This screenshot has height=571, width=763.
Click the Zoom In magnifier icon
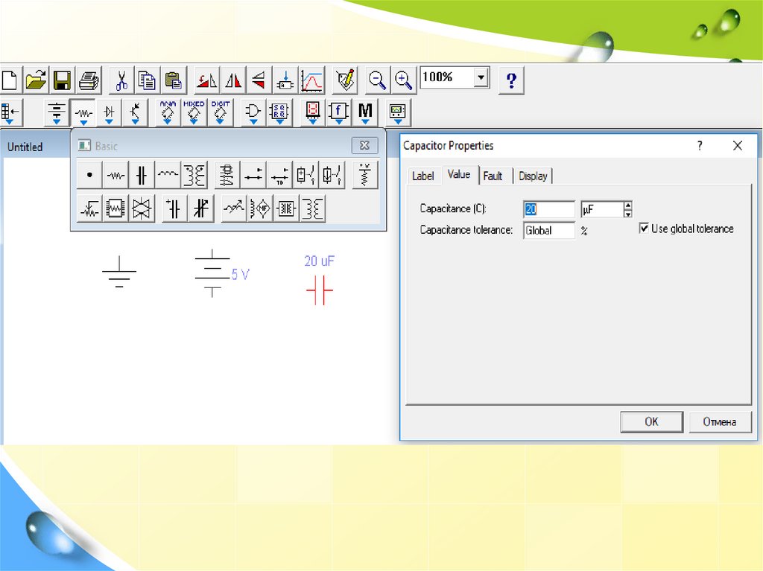403,80
